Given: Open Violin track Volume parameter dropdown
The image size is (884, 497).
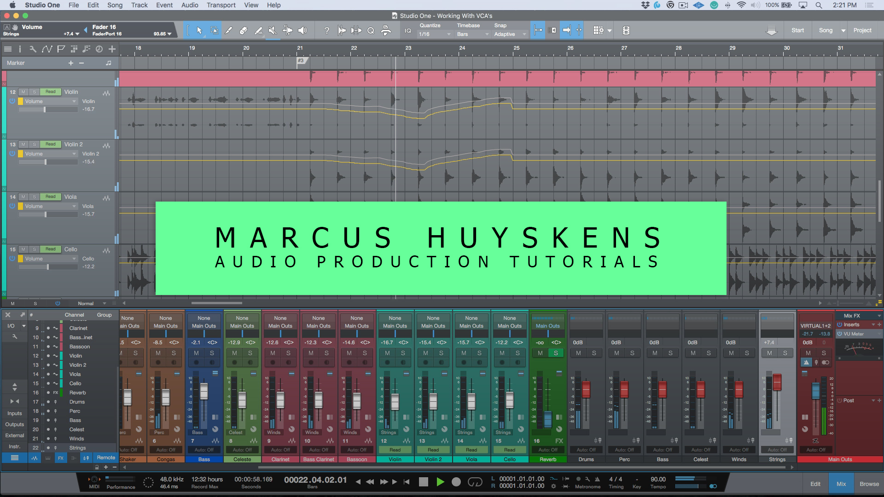Looking at the screenshot, I should coord(50,101).
